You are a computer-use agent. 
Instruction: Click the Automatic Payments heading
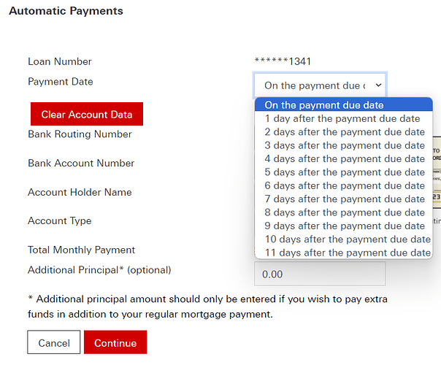[x=66, y=11]
